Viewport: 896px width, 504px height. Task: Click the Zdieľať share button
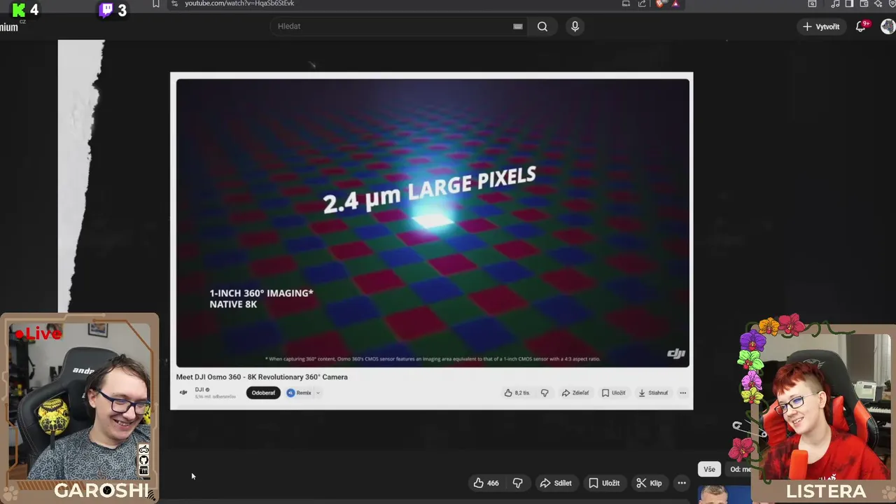[x=575, y=393]
